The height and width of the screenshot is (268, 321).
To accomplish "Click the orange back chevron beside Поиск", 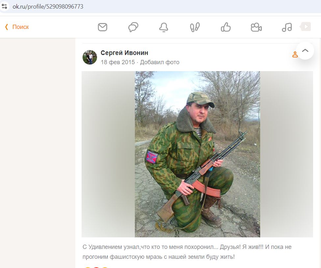I will 7,27.
